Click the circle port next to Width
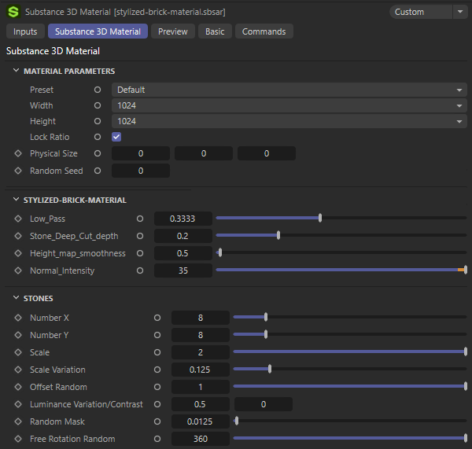This screenshot has width=472, height=449. click(98, 105)
